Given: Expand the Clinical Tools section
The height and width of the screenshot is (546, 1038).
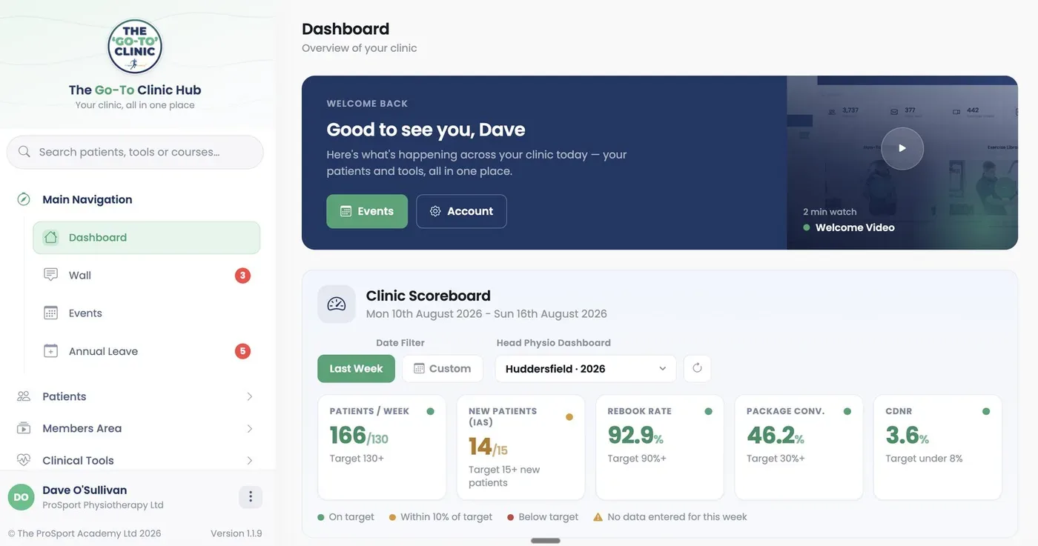Looking at the screenshot, I should pos(250,460).
